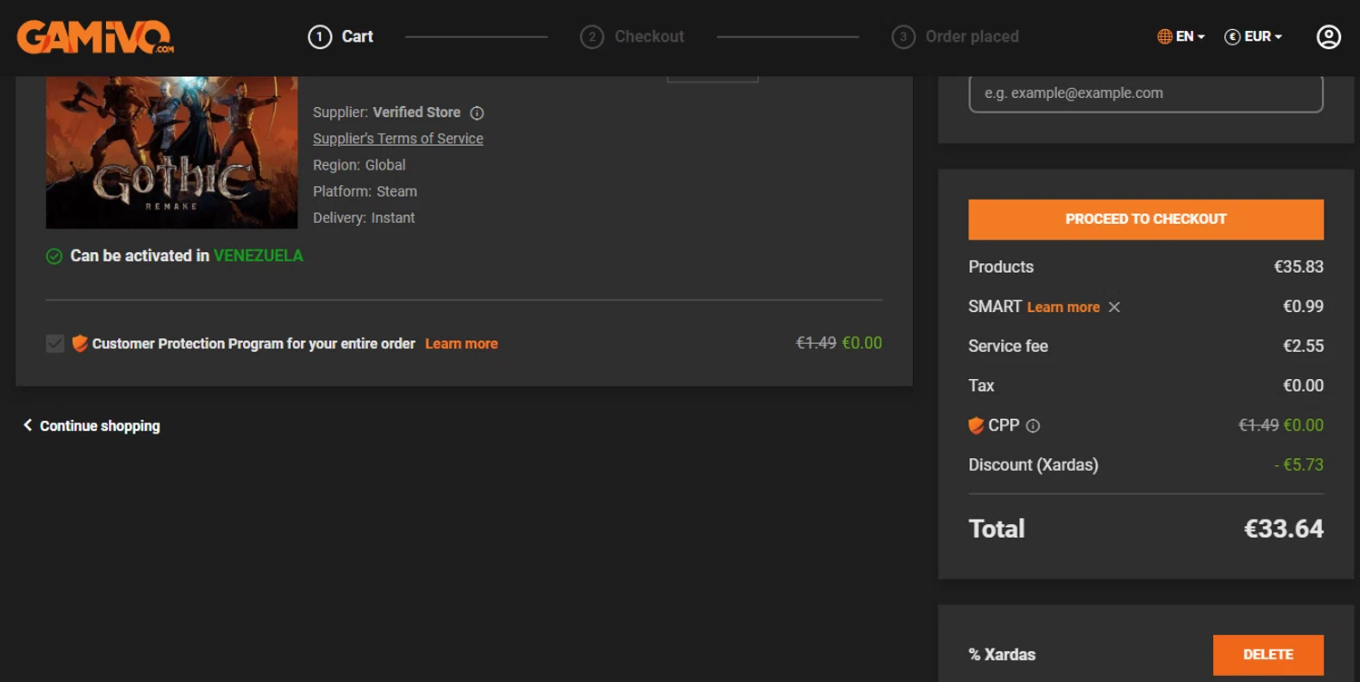
Task: Click the euro currency icon
Action: click(1232, 36)
